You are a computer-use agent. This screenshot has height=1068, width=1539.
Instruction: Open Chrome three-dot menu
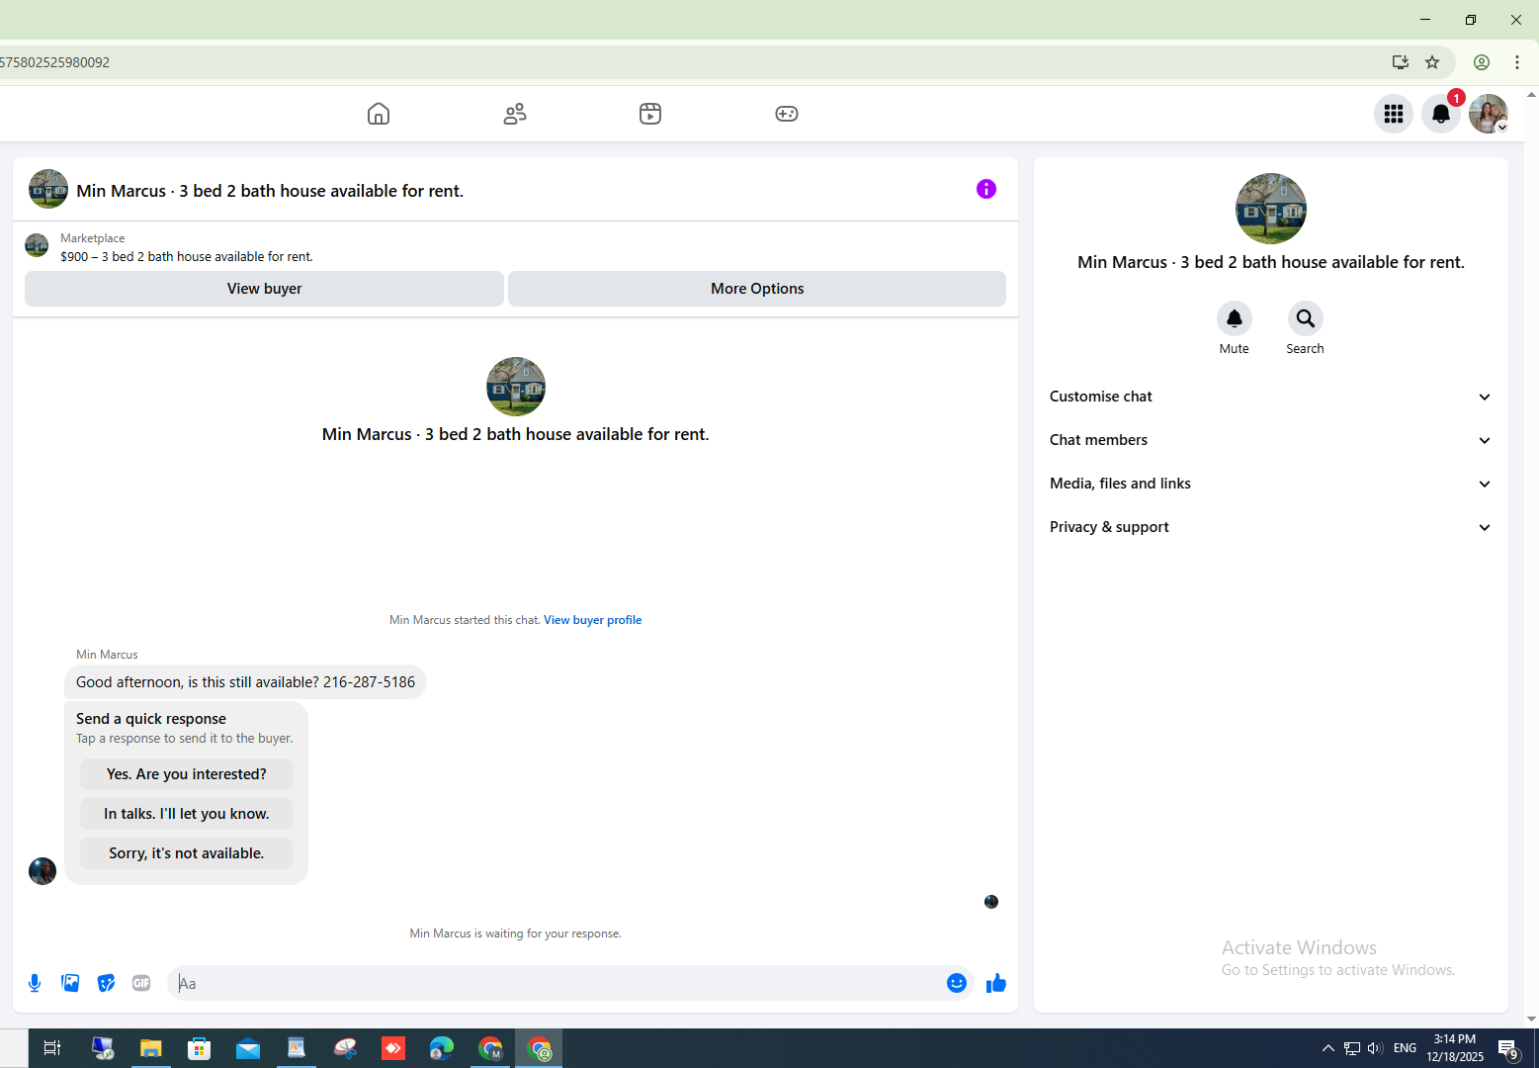pos(1517,62)
